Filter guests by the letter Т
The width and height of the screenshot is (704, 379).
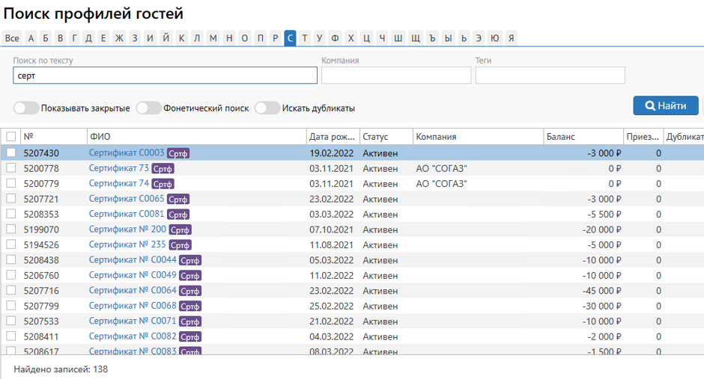tap(305, 38)
